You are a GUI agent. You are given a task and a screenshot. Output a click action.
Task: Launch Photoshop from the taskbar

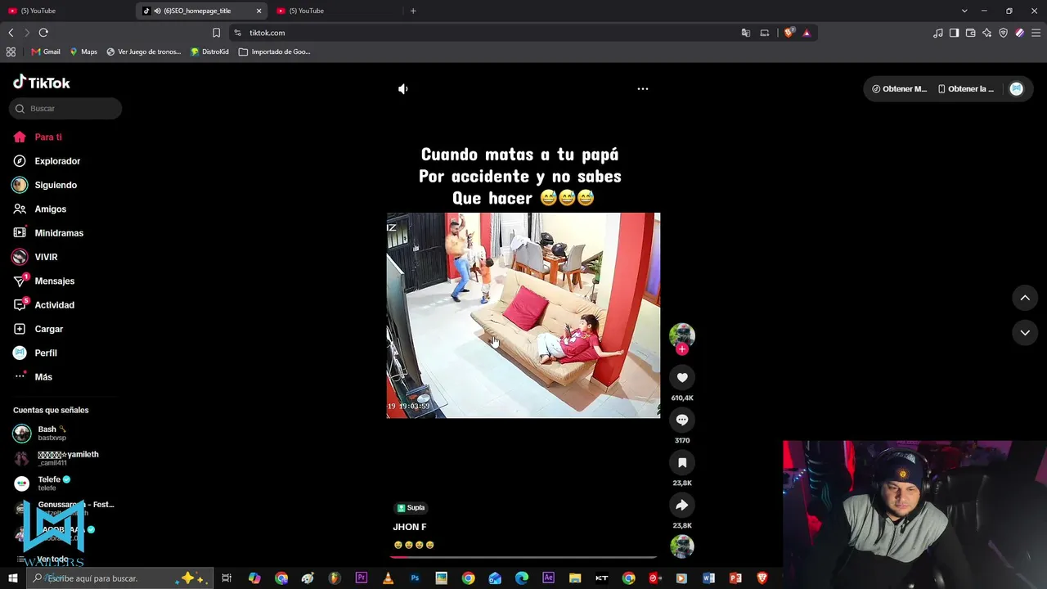pyautogui.click(x=415, y=578)
